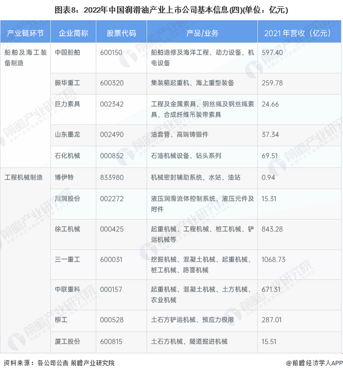Click revenue value 0.94
This screenshot has height=373, width=343.
(x=268, y=177)
